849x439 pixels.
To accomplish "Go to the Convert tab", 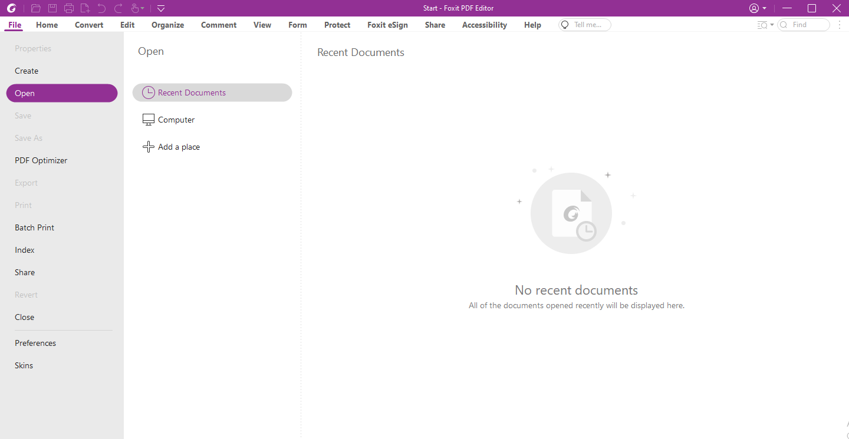I will (89, 25).
